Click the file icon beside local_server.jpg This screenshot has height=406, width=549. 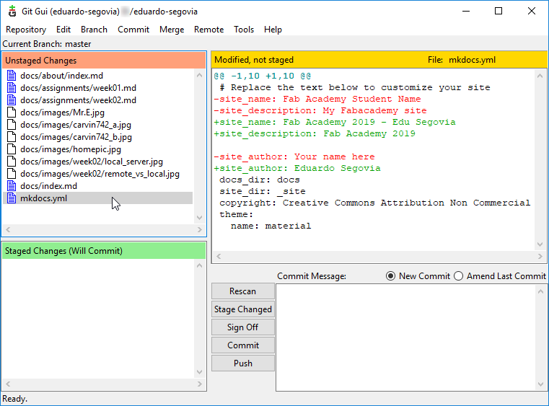(12, 161)
